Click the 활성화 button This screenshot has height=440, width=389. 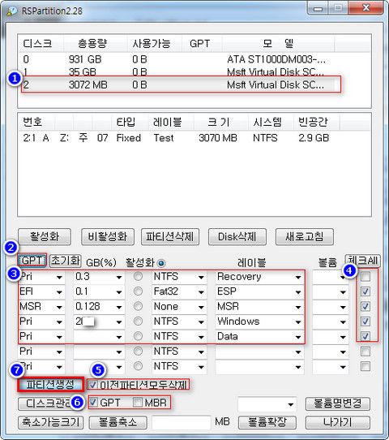45,236
